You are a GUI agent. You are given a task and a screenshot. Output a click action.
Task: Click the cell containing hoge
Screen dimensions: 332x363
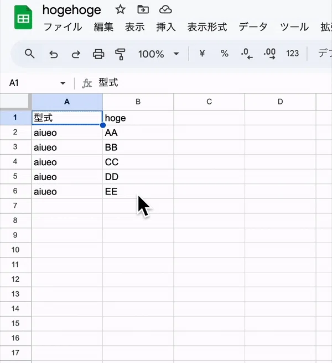138,118
